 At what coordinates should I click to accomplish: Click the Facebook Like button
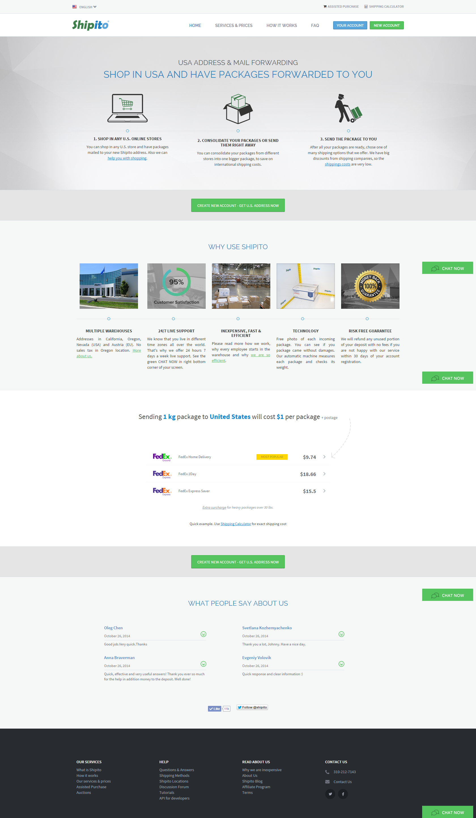[x=214, y=709]
